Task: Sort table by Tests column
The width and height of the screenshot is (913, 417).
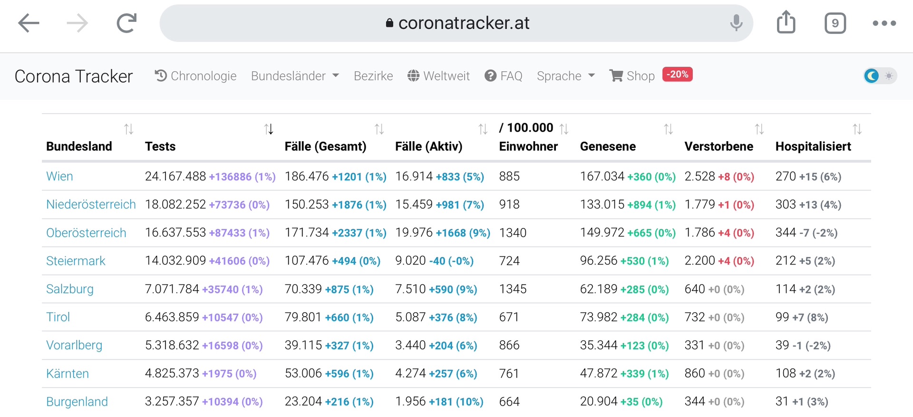Action: coord(269,129)
